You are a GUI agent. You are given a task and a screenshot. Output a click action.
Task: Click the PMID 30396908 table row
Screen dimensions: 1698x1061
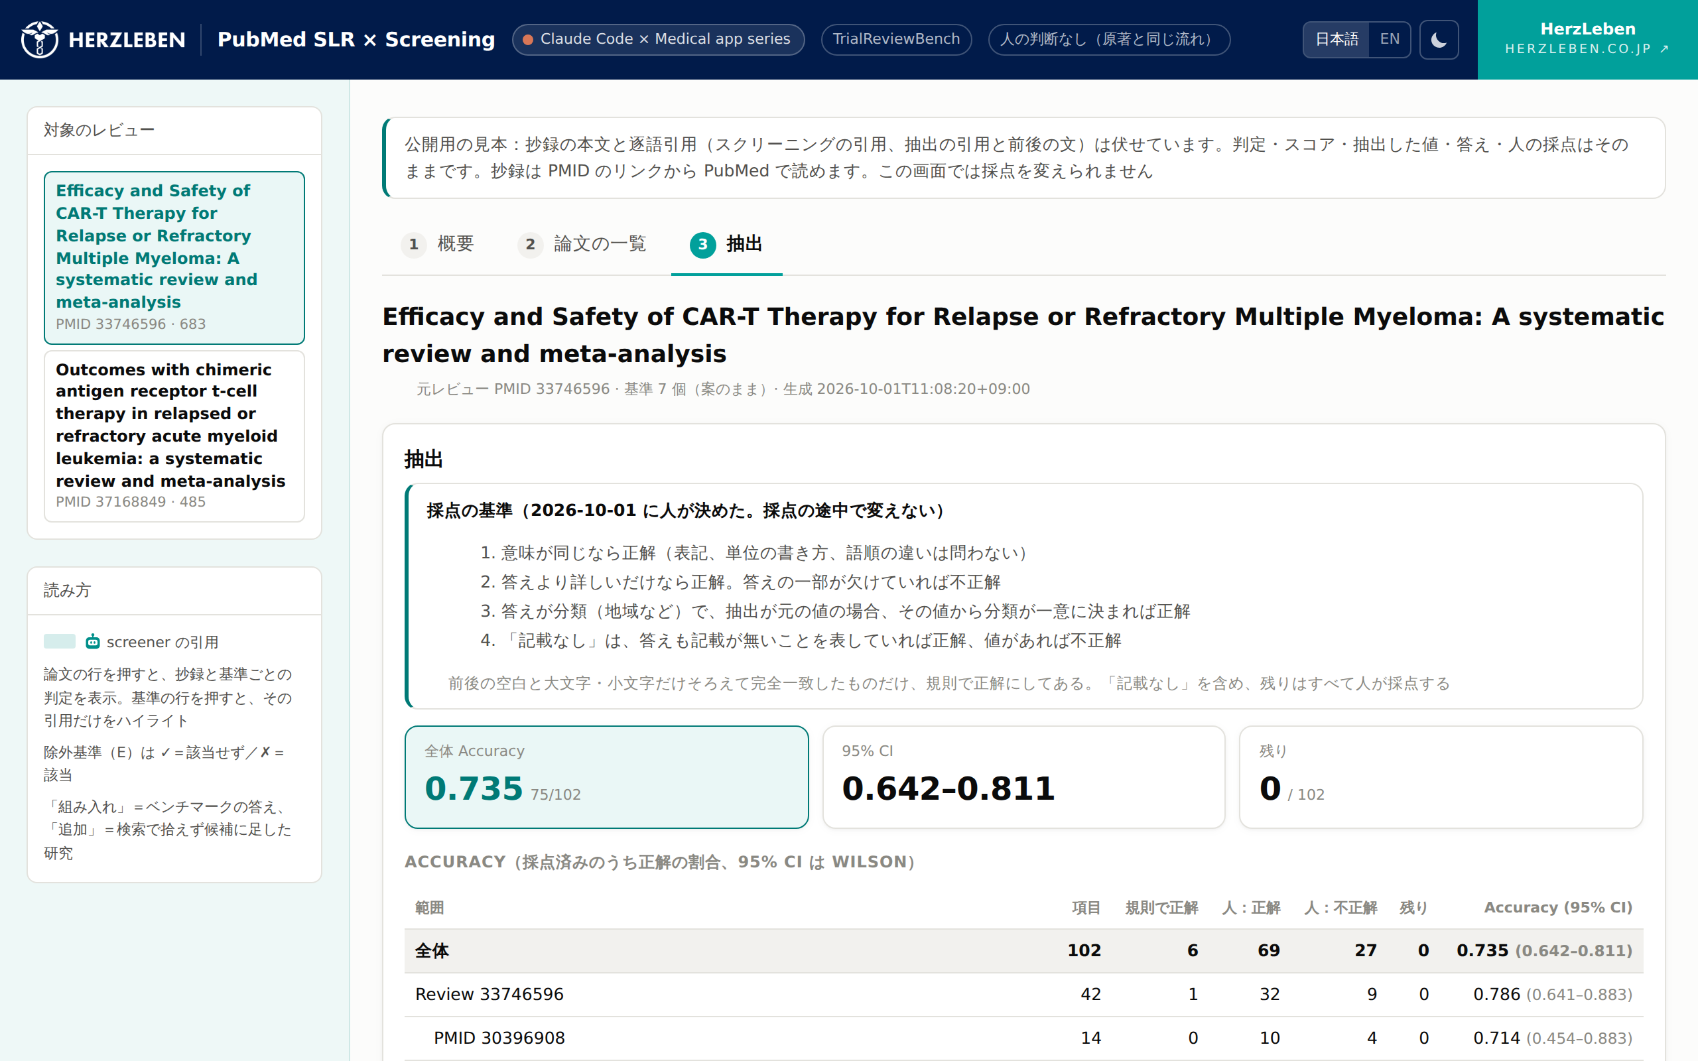click(x=1023, y=1038)
